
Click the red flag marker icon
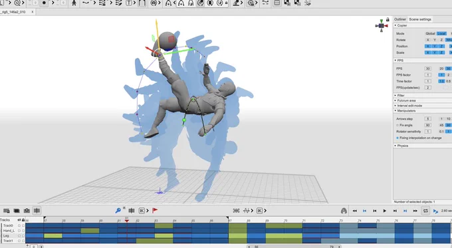(155, 211)
